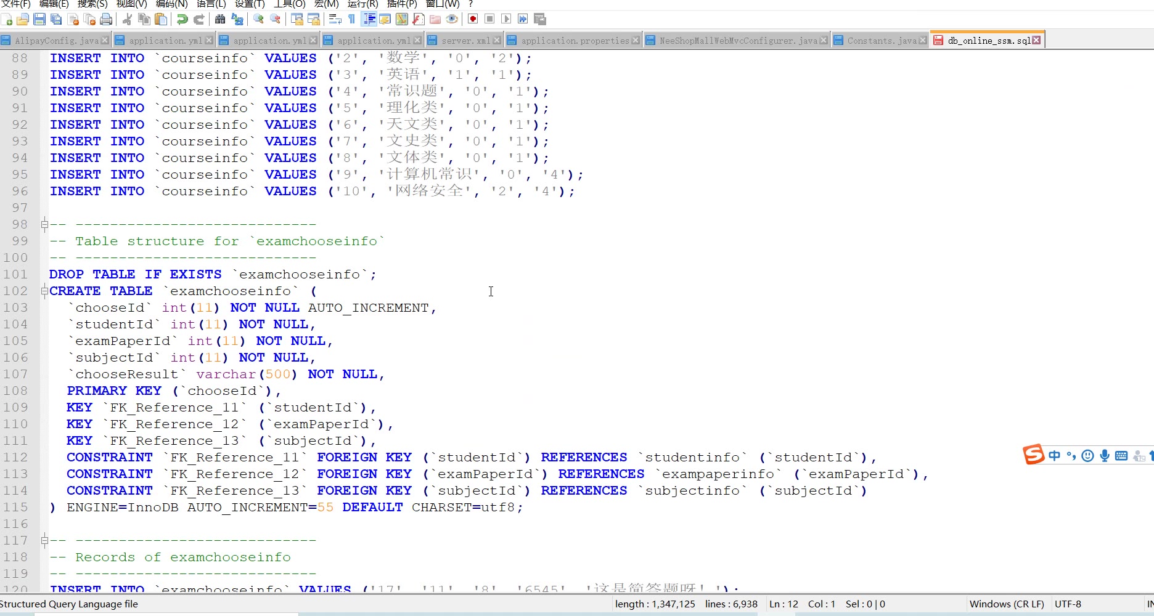Stop macro recording, square icon

pos(489,19)
